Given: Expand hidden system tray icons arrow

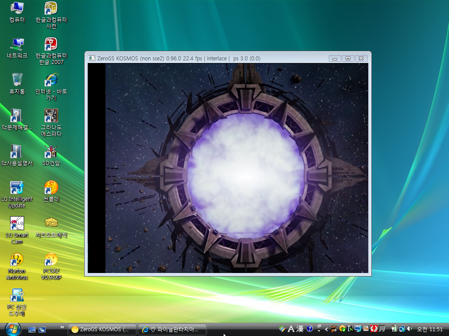Looking at the screenshot, I should pos(326,329).
